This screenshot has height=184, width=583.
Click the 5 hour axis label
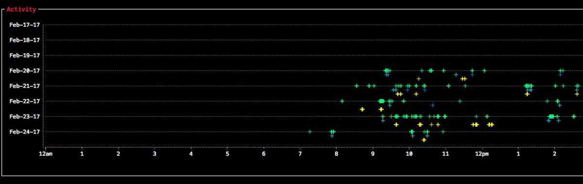tap(227, 154)
